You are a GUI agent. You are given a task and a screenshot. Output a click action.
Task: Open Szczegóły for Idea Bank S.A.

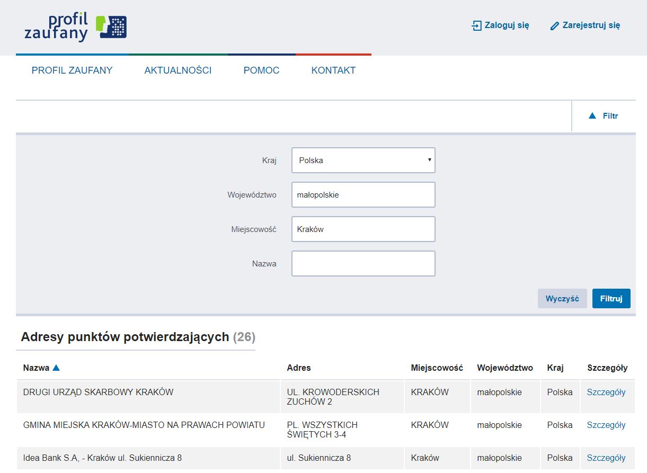click(x=607, y=458)
